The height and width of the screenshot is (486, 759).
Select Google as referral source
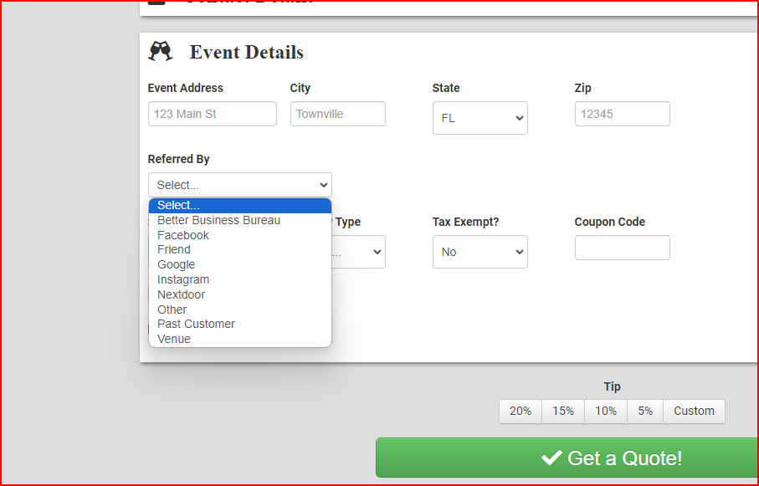[x=177, y=264]
